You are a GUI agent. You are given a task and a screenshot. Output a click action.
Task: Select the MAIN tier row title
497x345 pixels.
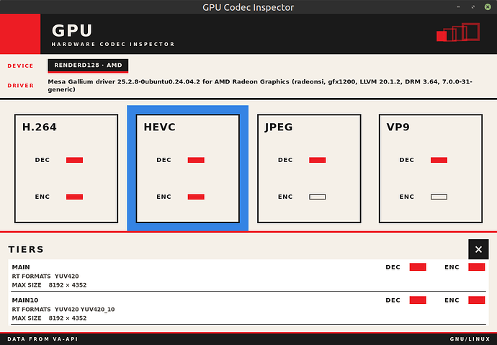21,267
